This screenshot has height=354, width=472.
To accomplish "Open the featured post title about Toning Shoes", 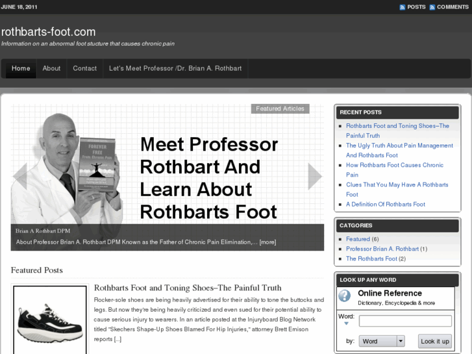I will 188,288.
